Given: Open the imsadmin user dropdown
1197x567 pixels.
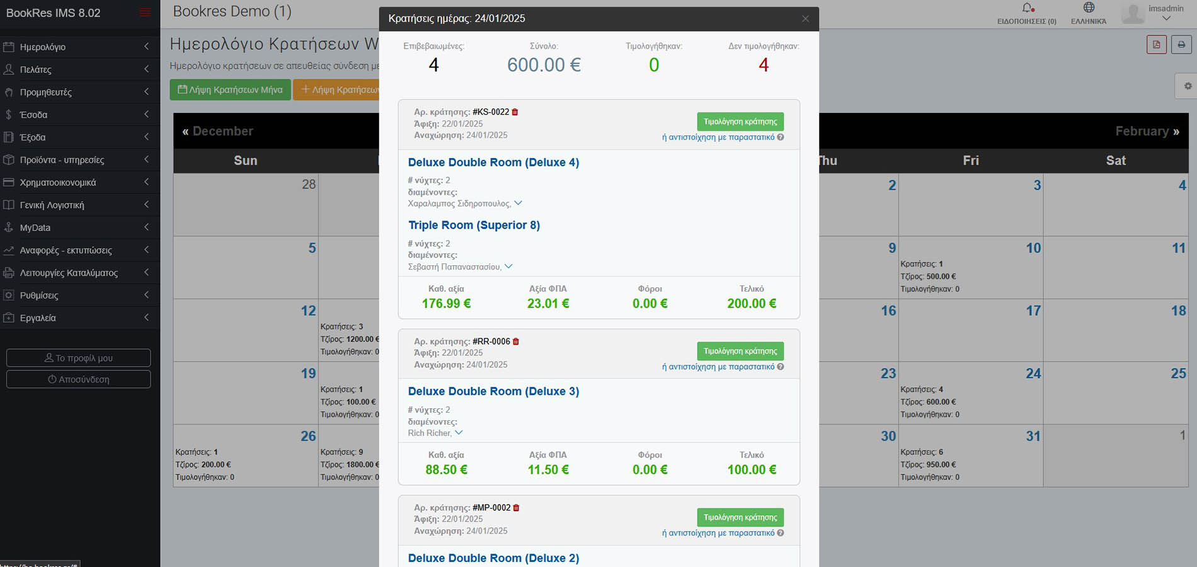Looking at the screenshot, I should pos(1165,13).
